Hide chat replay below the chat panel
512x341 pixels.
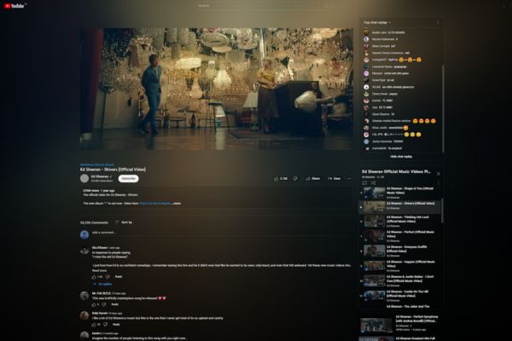(x=401, y=157)
